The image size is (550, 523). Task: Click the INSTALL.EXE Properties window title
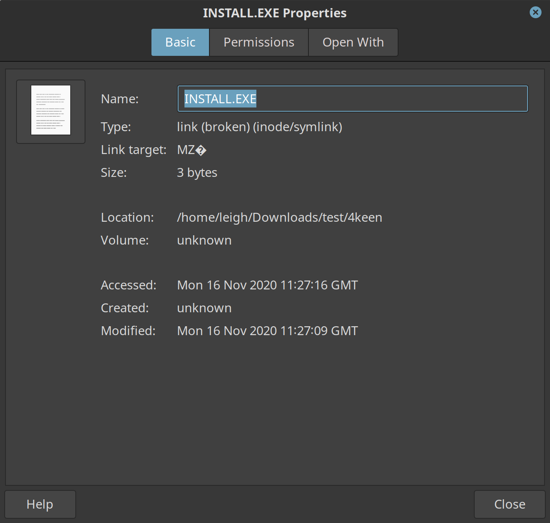point(275,13)
